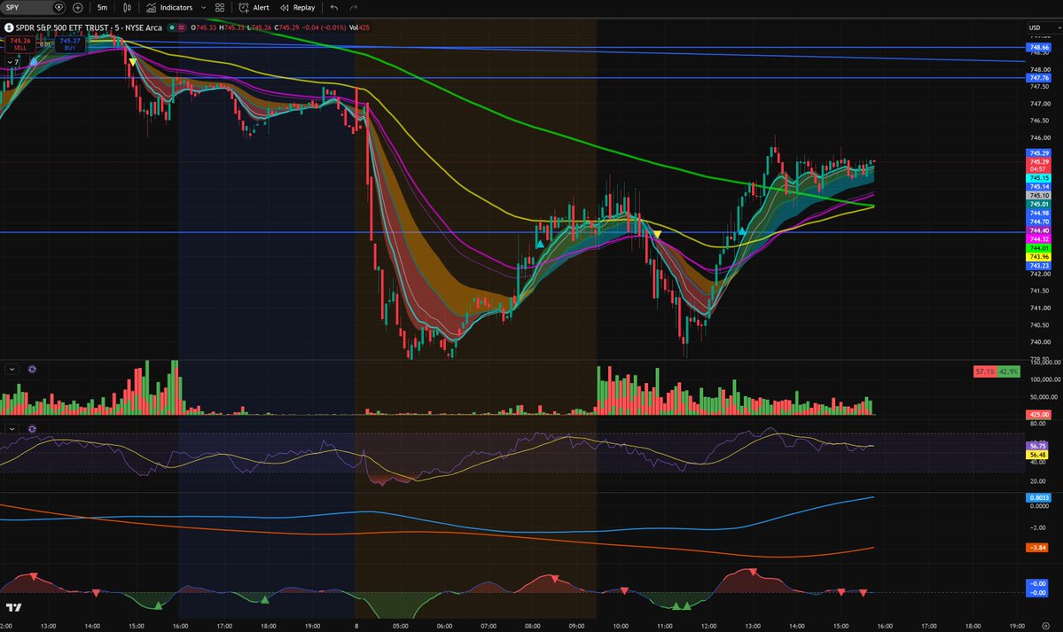This screenshot has height=632, width=1063.
Task: Click the yellow 743.96 price label
Action: [x=1038, y=257]
